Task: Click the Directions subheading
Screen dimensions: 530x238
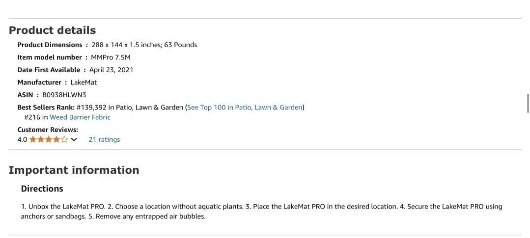Action: click(x=42, y=188)
